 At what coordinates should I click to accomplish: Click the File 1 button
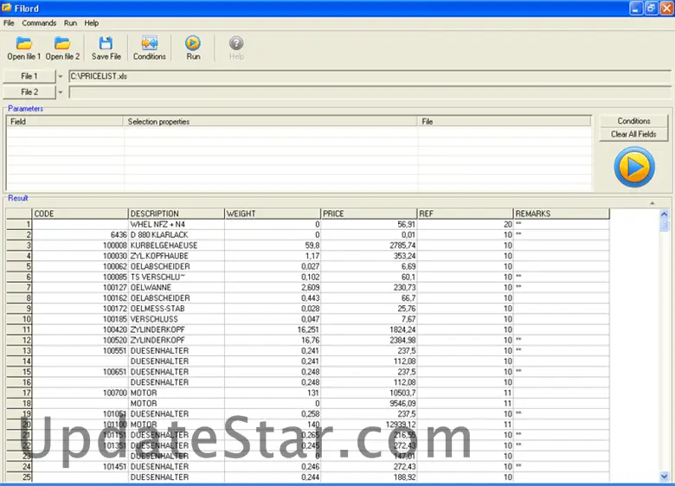pyautogui.click(x=29, y=76)
